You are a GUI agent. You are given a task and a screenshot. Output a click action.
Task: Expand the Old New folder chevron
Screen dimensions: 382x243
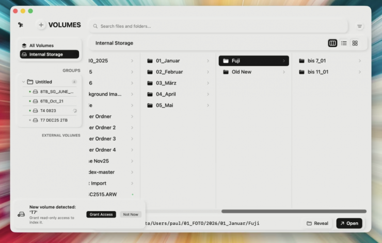tap(283, 72)
